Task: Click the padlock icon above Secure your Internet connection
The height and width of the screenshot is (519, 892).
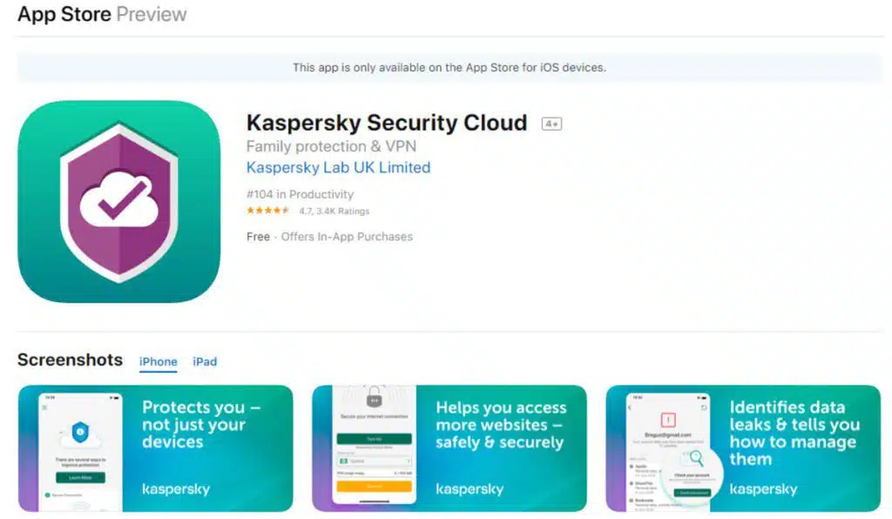Action: (374, 399)
